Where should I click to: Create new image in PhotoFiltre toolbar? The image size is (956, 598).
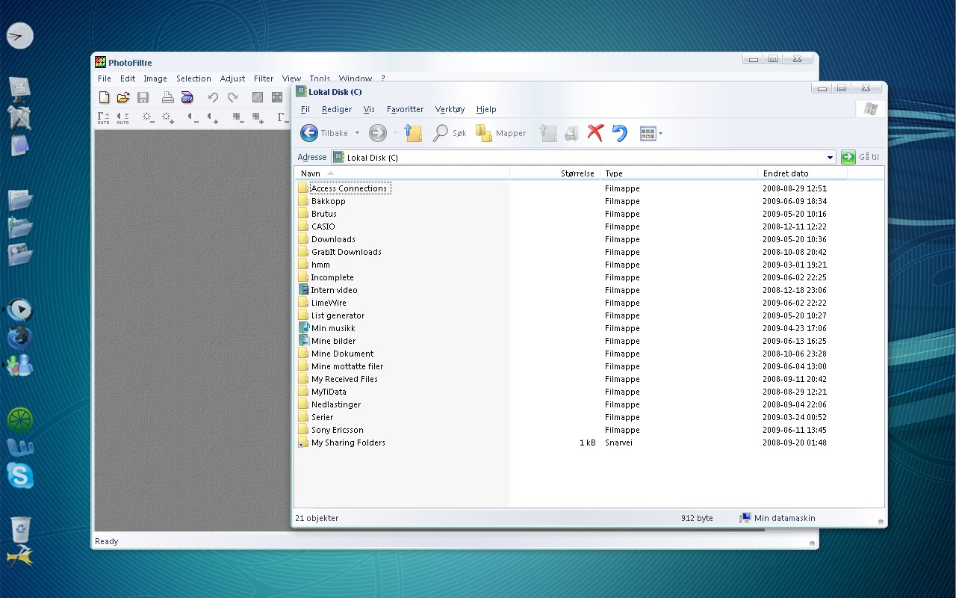point(105,97)
